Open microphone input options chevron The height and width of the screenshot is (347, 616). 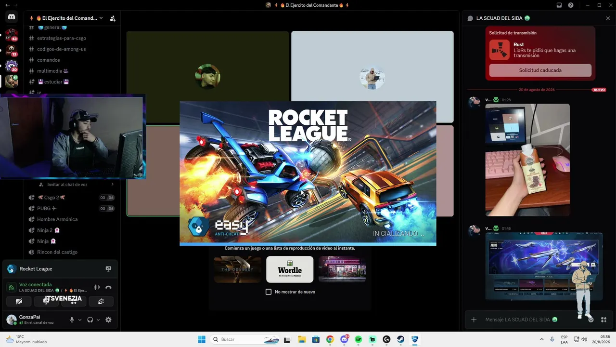coord(80,320)
